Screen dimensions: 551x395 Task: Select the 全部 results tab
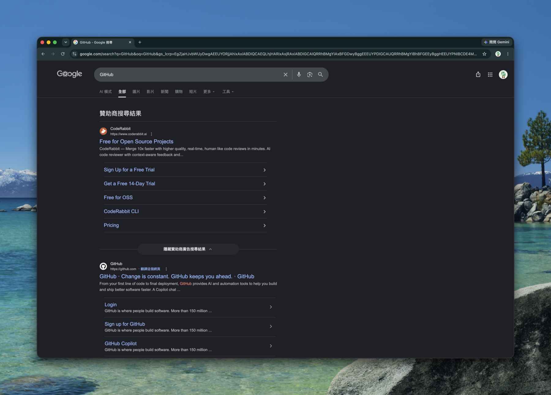(122, 92)
